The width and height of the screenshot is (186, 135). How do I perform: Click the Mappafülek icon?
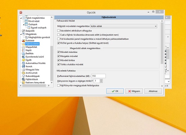[23, 47]
